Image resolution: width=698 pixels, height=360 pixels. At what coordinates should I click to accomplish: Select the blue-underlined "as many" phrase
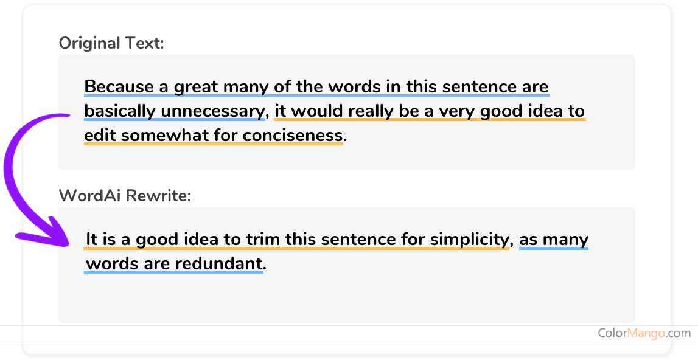554,239
